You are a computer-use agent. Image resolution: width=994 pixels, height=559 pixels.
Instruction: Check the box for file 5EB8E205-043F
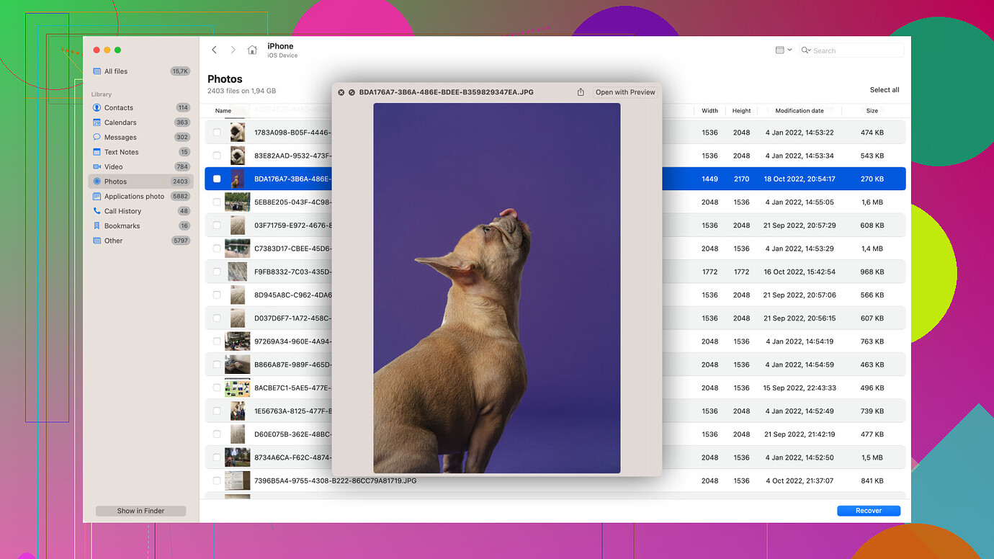click(x=217, y=202)
